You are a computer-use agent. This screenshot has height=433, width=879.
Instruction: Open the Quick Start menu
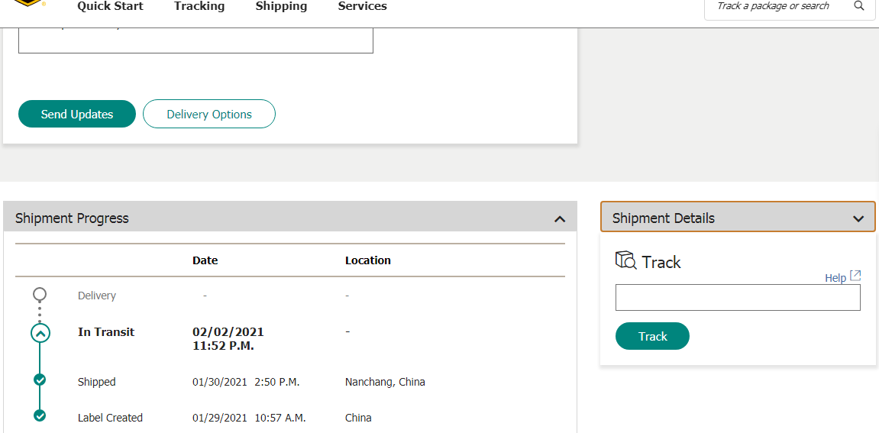pos(110,7)
